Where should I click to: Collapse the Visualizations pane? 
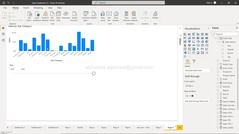coord(208,28)
